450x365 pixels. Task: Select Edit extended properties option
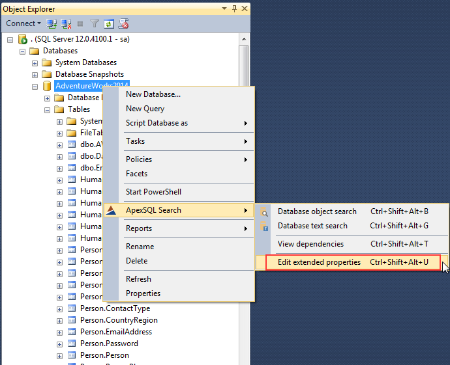[x=352, y=262]
